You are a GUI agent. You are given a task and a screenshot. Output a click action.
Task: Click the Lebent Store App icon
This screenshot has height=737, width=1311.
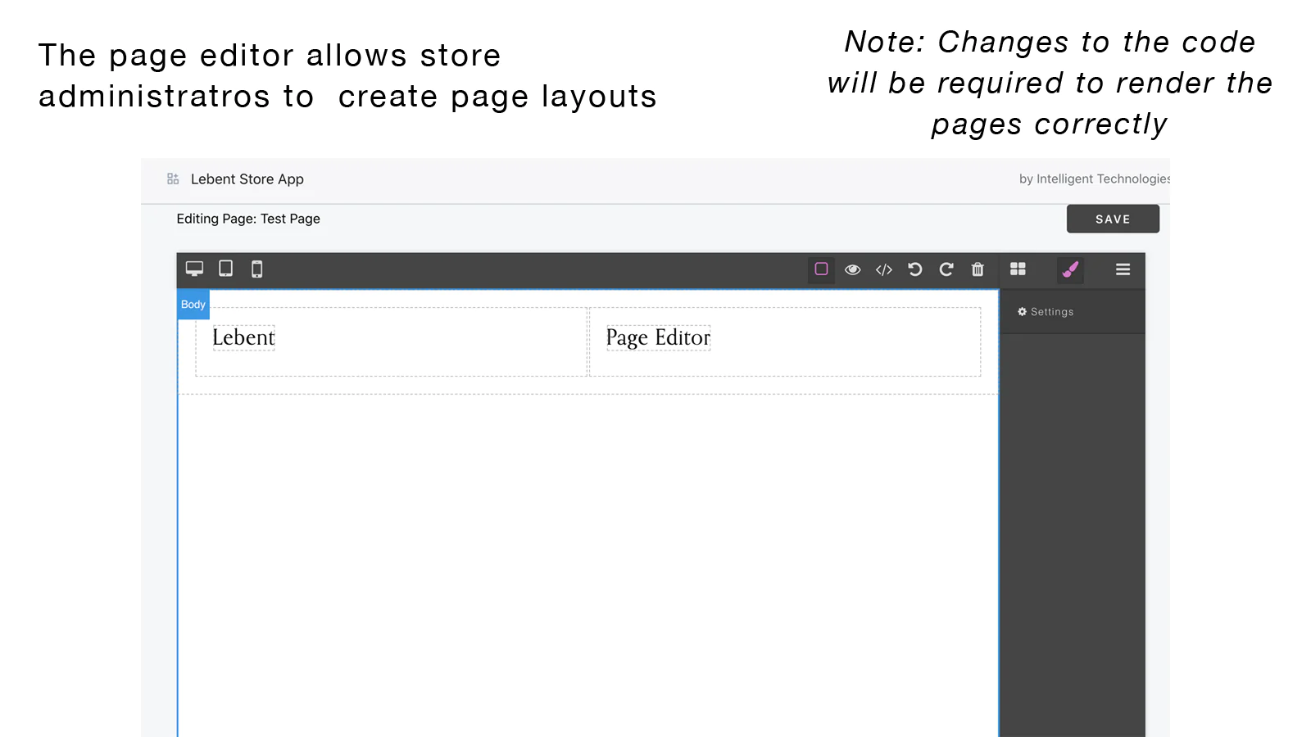coord(173,179)
